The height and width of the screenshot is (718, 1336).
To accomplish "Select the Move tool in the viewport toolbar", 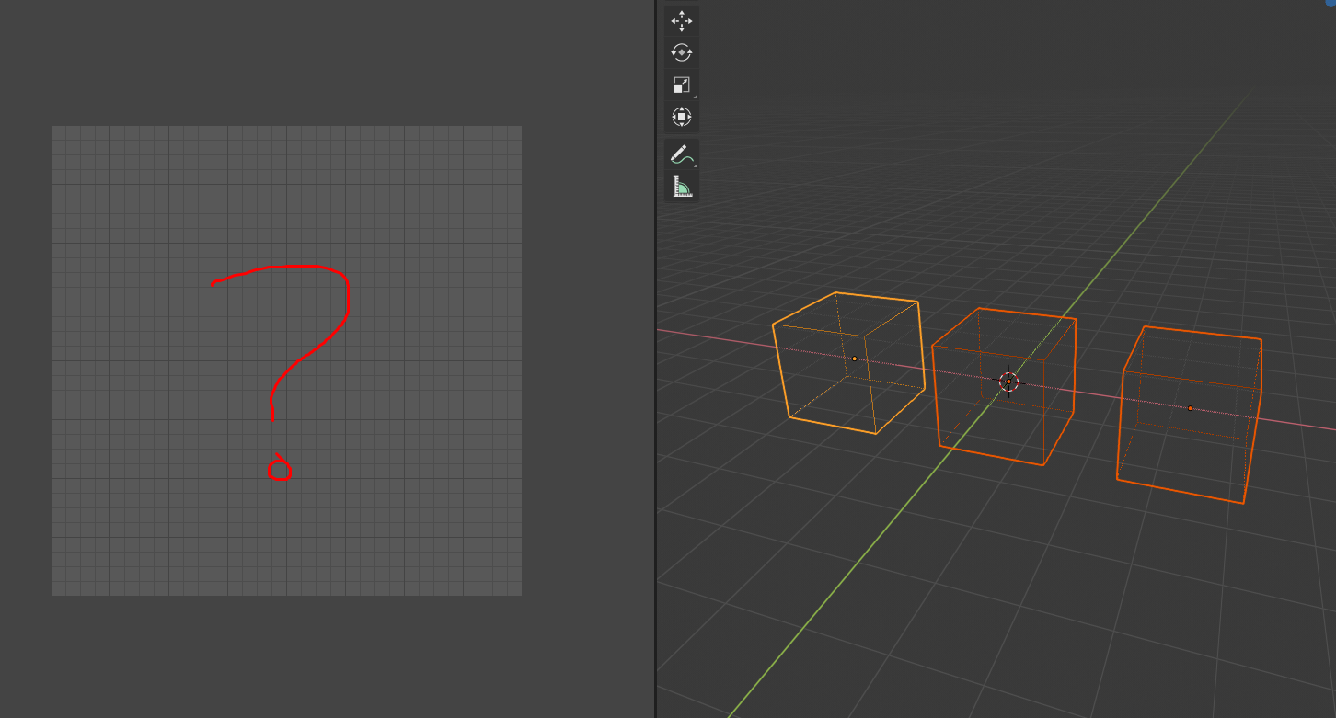I will pos(681,21).
